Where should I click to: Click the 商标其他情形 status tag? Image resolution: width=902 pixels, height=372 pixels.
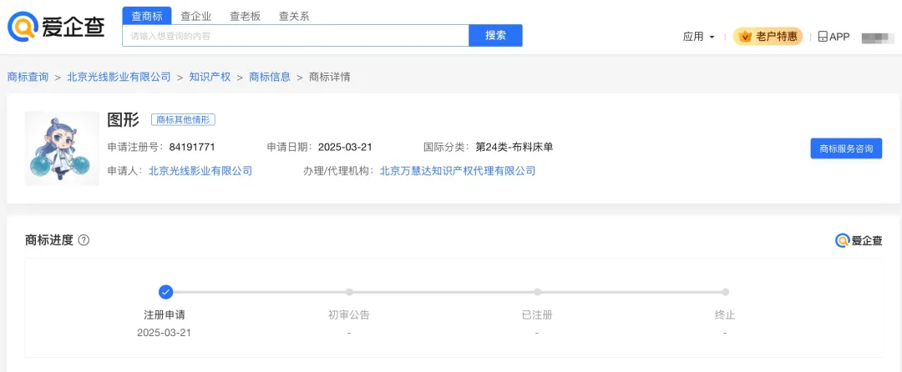pos(183,120)
